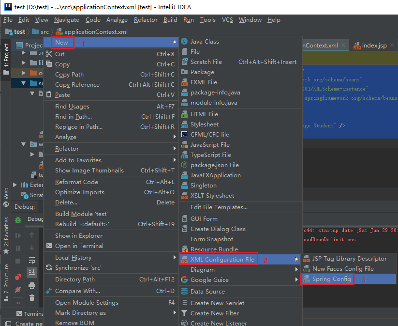This screenshot has height=326, width=398.
Task: Open the Refactor menu in menu bar
Action: tap(146, 20)
